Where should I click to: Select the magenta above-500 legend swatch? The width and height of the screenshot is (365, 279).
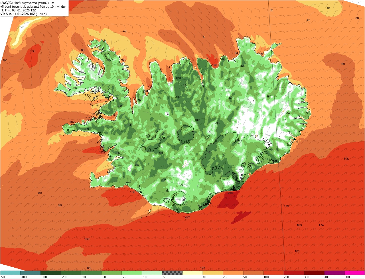click(x=355, y=272)
